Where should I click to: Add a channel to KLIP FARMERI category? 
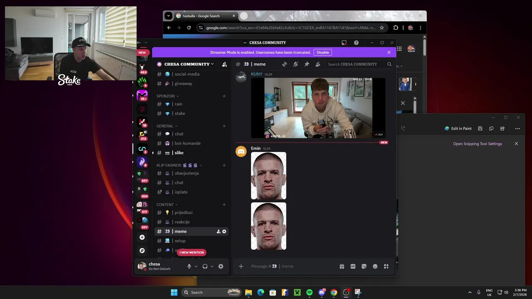click(224, 165)
